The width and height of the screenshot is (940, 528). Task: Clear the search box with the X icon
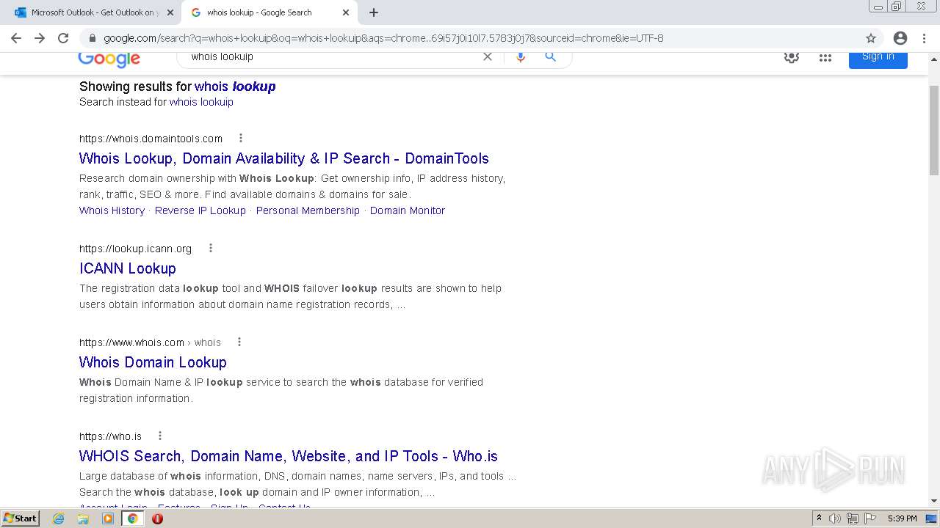pyautogui.click(x=487, y=56)
